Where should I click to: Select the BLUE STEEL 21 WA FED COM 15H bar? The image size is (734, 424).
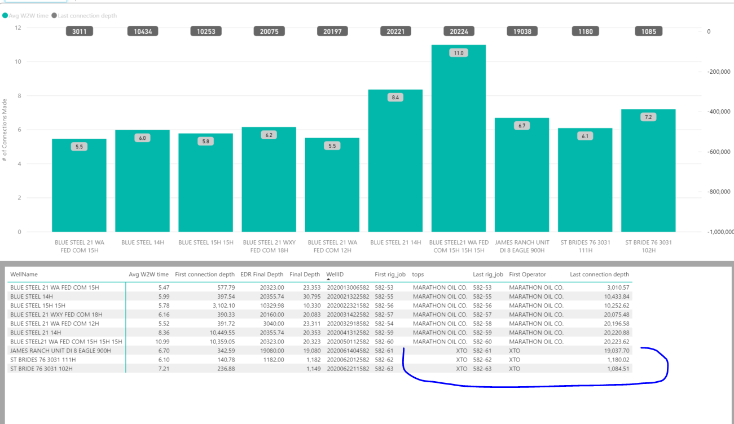(79, 185)
